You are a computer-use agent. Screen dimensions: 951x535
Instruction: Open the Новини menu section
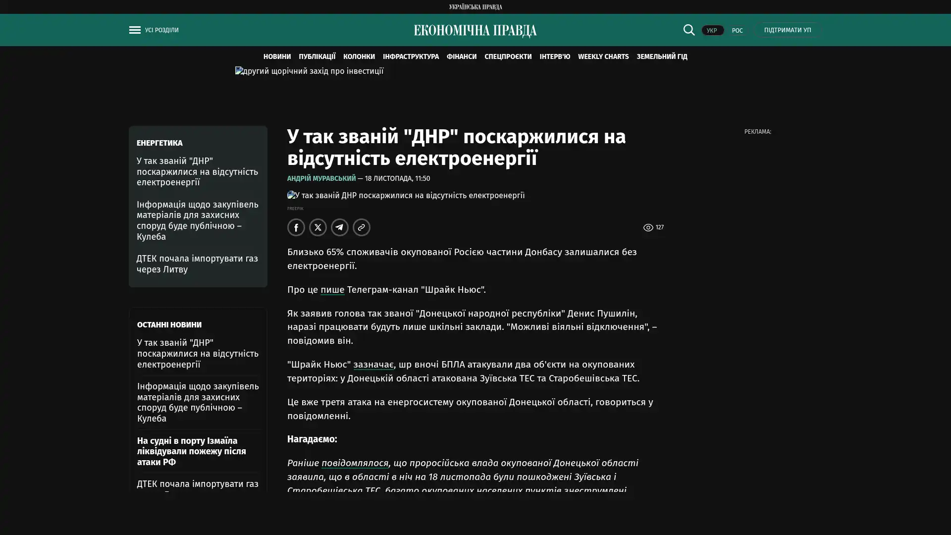277,57
